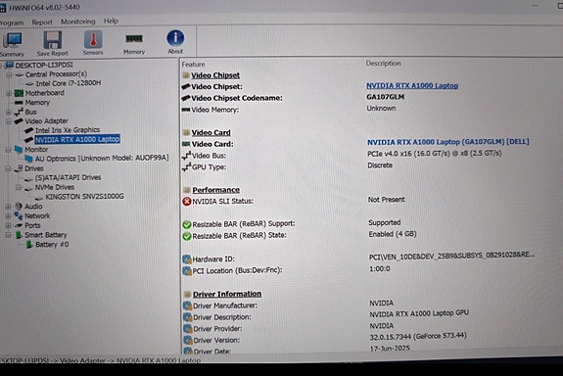Select NVIDIA RTX A1000 Laptop tree item
Viewport: 563px width, 376px height.
[x=77, y=139]
